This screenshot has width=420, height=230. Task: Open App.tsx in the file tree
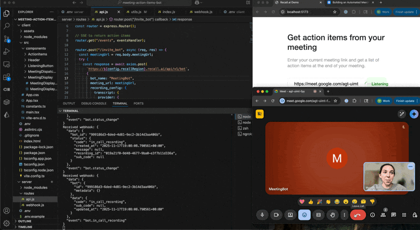point(32,100)
